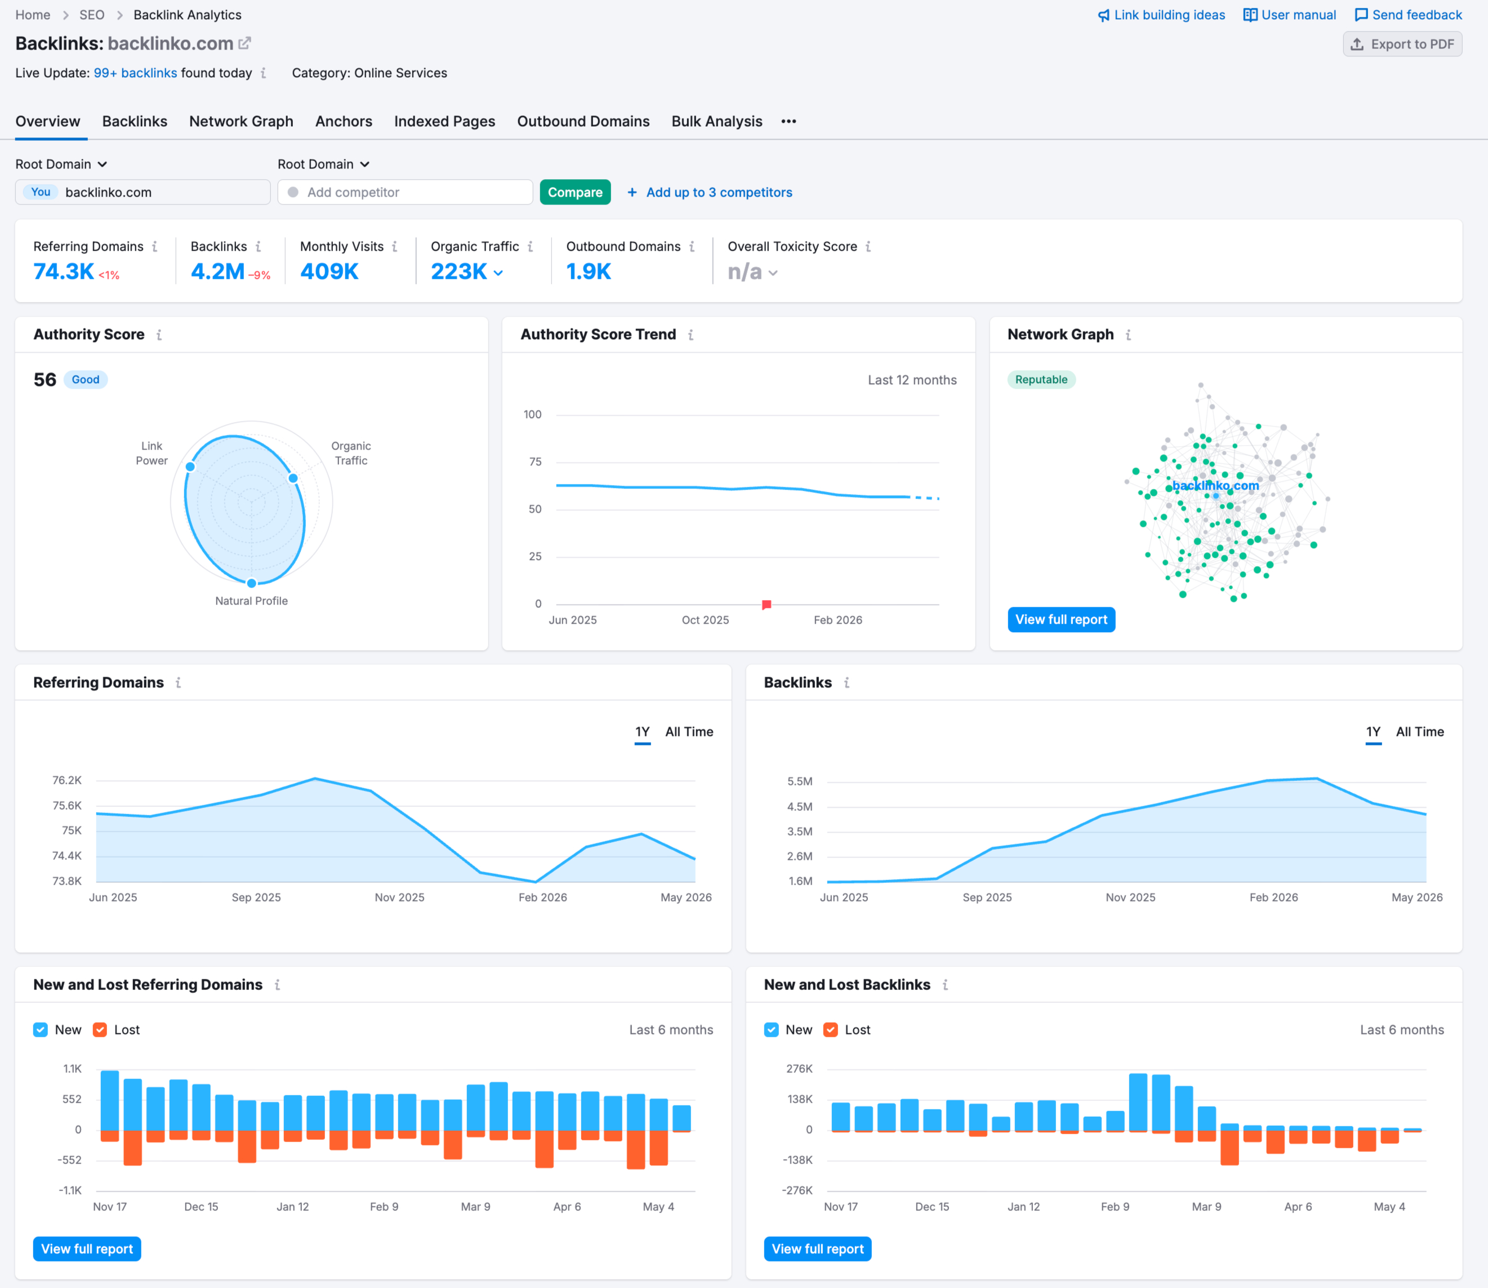The height and width of the screenshot is (1288, 1488).
Task: Show info for Outbound Domains metric
Action: (692, 247)
